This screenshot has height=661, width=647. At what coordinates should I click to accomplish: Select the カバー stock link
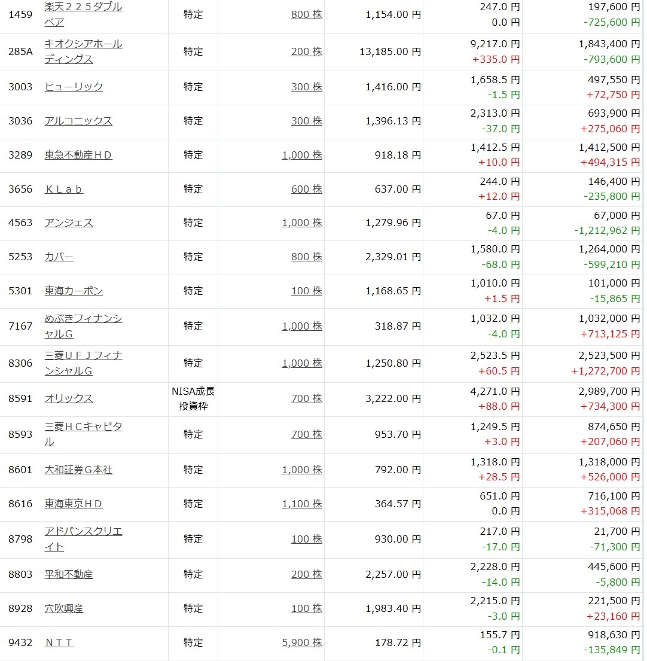tap(59, 257)
